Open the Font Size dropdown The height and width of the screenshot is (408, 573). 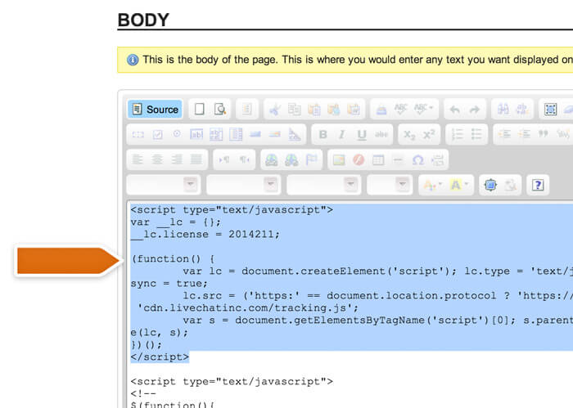(x=390, y=185)
